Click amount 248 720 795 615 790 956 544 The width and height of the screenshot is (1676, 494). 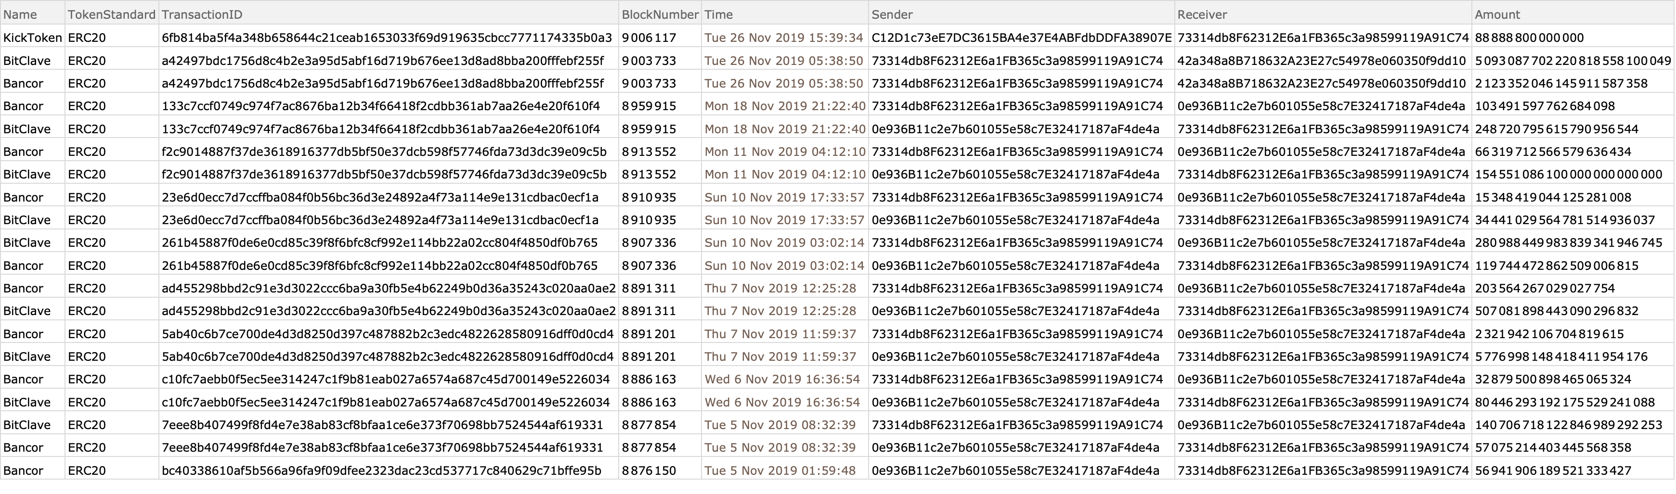pos(1556,129)
